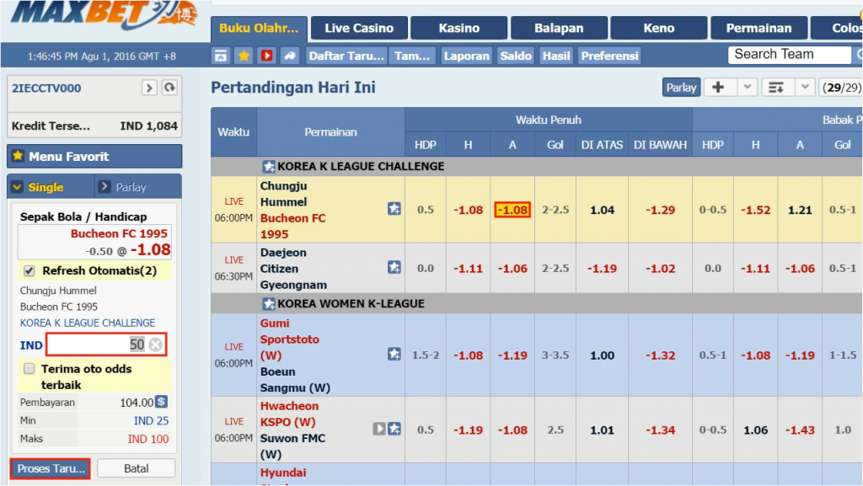Open the red live streaming play icon
Screen dimensions: 863x486
coord(266,56)
